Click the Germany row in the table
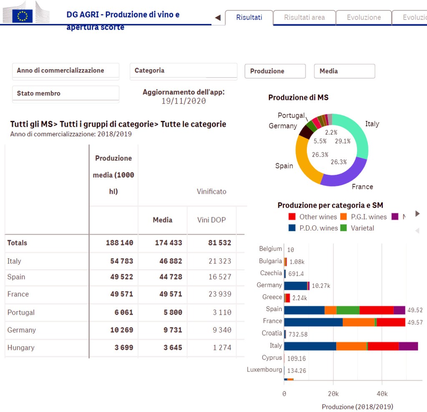This screenshot has height=412, width=427. tap(22, 330)
